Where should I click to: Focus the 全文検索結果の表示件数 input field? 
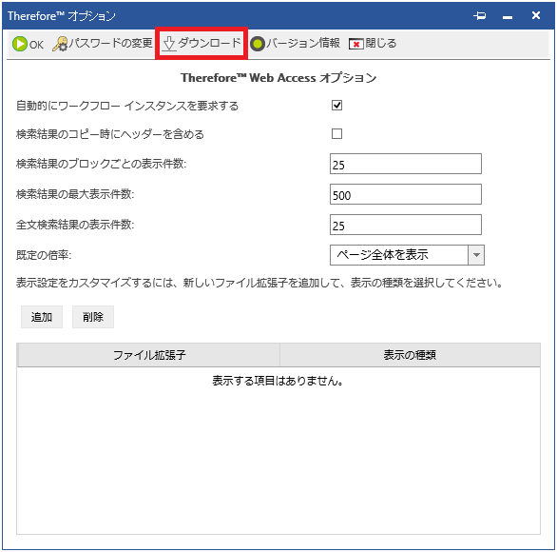point(406,225)
